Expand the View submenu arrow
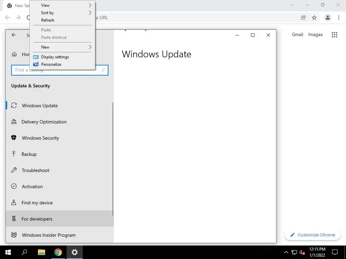The width and height of the screenshot is (346, 259). pos(90,5)
